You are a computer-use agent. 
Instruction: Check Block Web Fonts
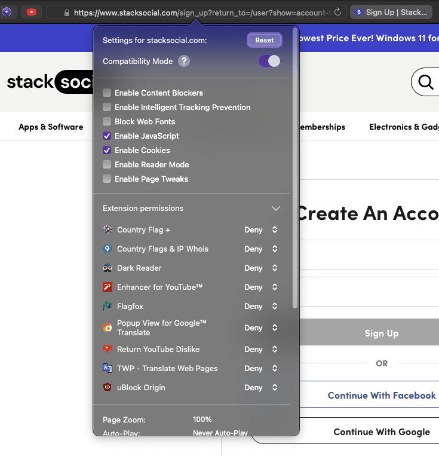pyautogui.click(x=107, y=121)
